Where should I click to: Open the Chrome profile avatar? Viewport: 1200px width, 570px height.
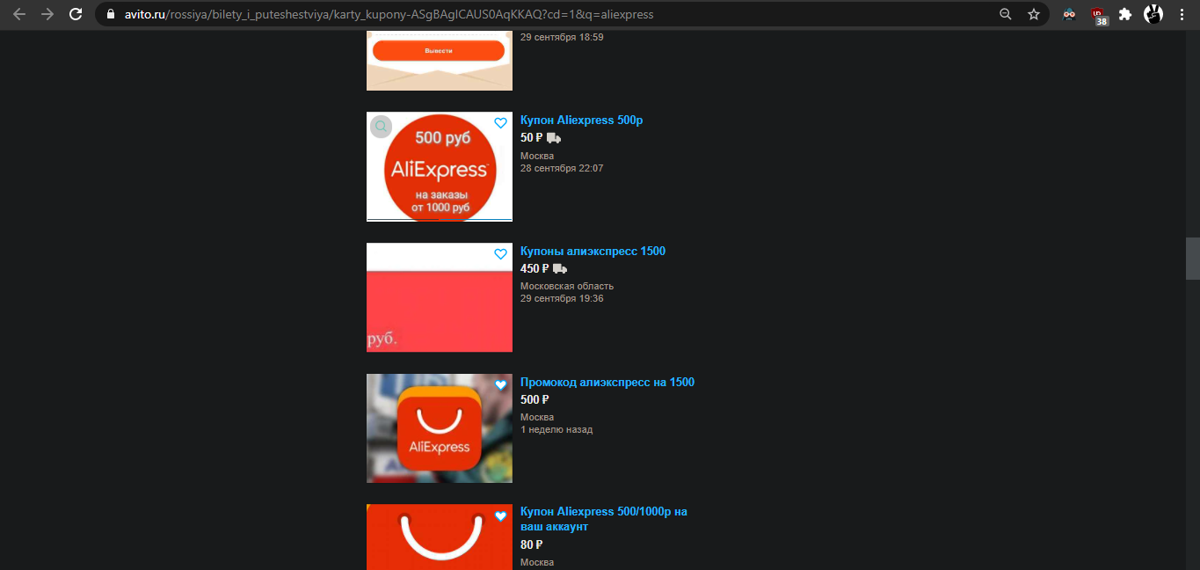1153,14
